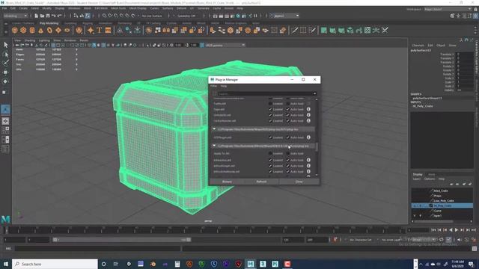Open the Windows menu
479x269 pixels.
(x=74, y=8)
